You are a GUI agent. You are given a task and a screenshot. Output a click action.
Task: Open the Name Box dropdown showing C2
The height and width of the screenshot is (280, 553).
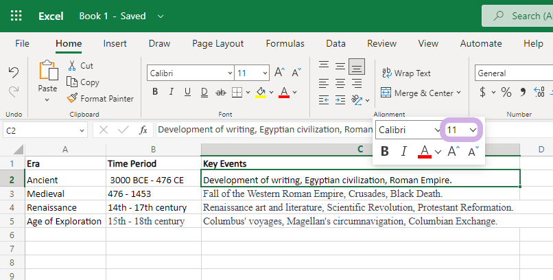pyautogui.click(x=82, y=130)
